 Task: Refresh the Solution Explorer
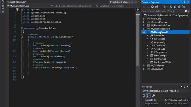(x=175, y=7)
